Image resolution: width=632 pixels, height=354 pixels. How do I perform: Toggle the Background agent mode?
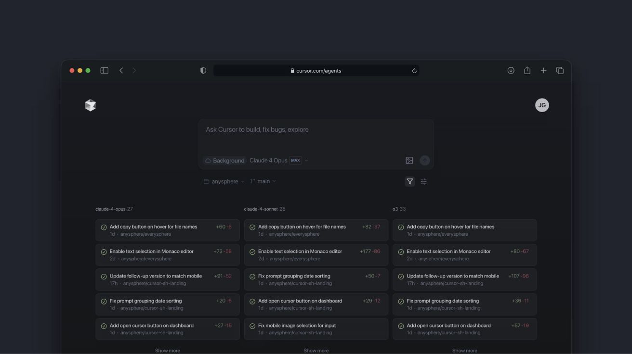(x=224, y=161)
